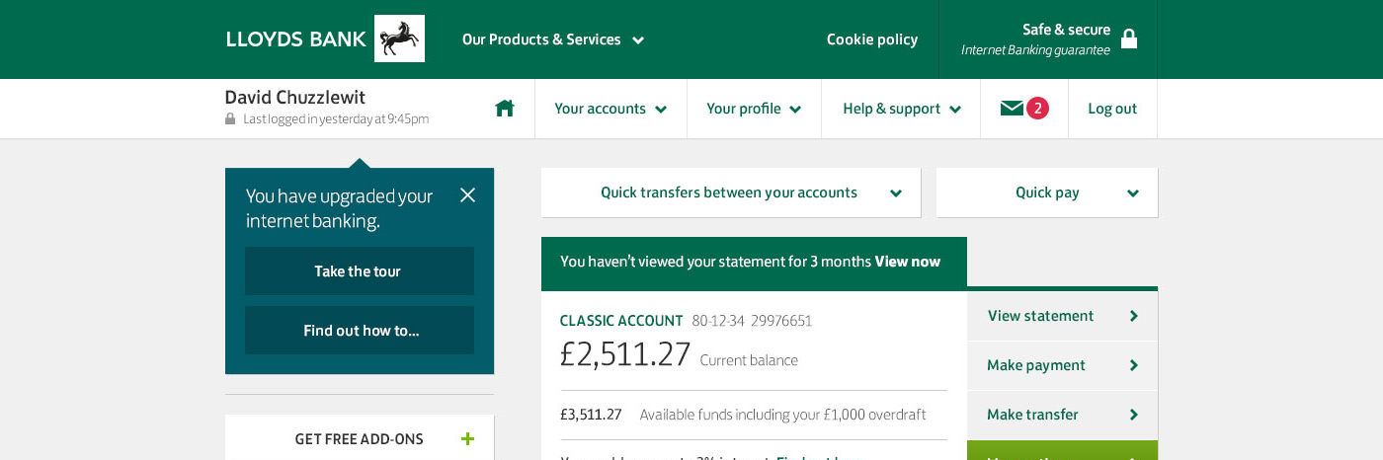Open the View now statement link
Viewport: 1383px width, 460px height.
(908, 262)
